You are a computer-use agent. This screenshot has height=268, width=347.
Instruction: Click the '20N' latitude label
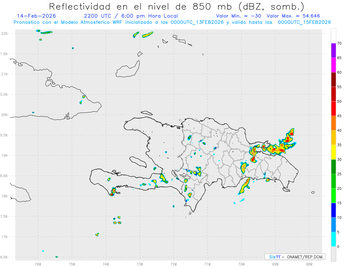pyautogui.click(x=4, y=115)
